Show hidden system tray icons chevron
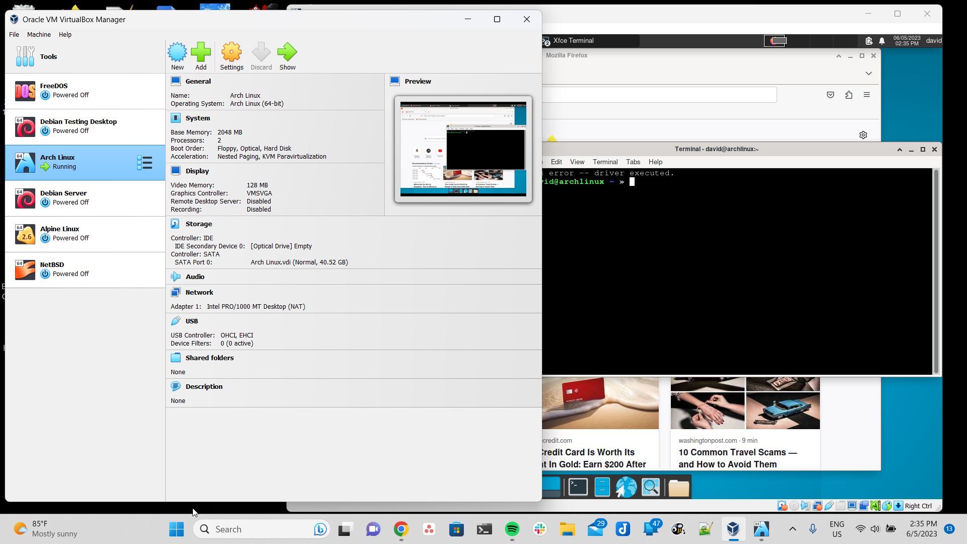 [x=792, y=529]
